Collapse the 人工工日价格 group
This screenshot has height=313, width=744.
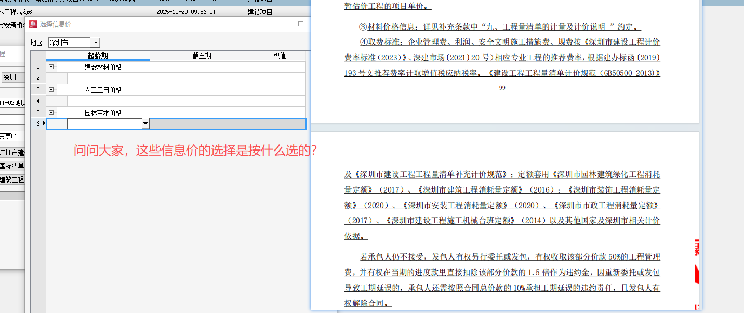[x=51, y=89]
